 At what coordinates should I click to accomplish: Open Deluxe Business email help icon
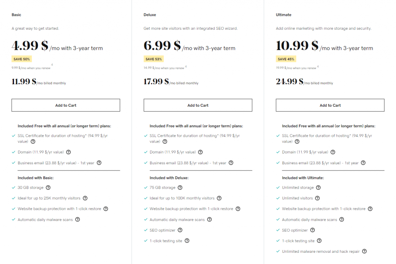pyautogui.click(x=231, y=163)
